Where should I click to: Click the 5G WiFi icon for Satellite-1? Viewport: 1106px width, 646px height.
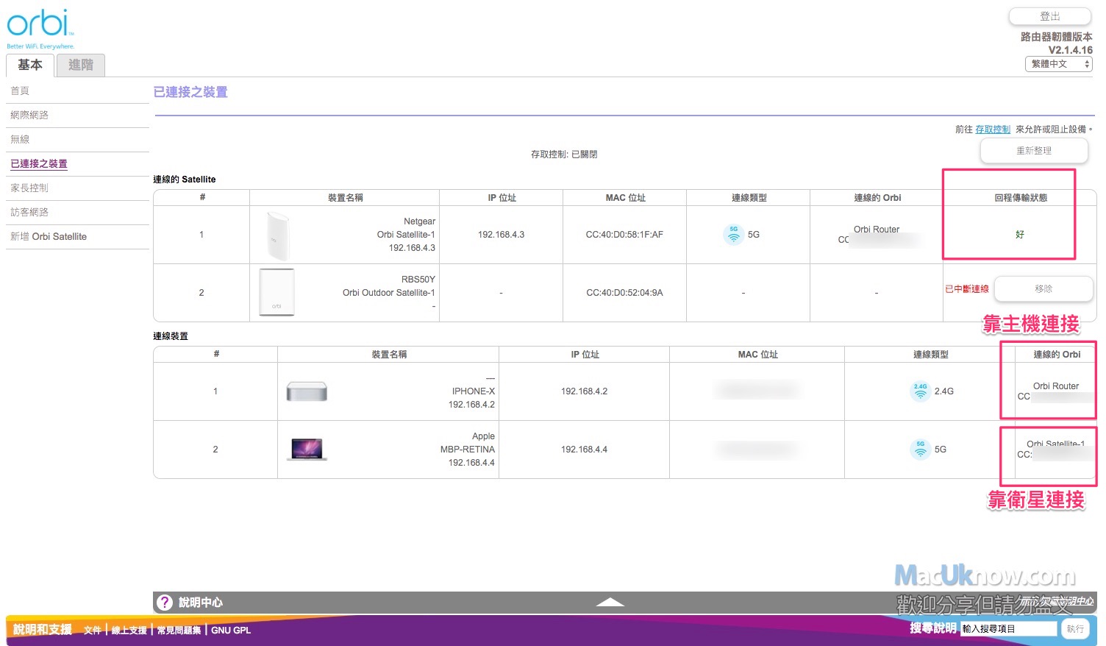[x=733, y=235]
